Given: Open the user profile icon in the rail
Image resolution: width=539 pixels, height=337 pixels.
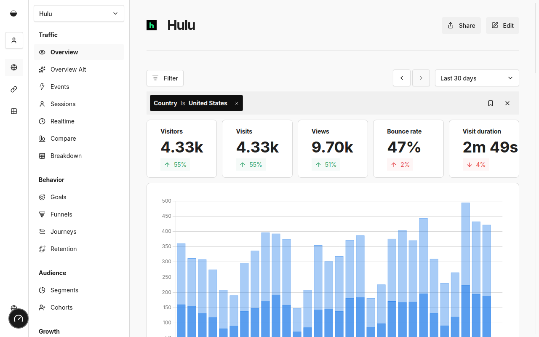Looking at the screenshot, I should [14, 40].
